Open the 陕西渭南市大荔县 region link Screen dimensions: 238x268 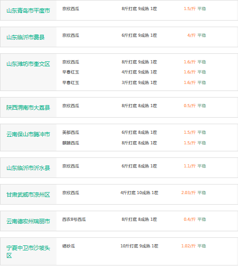click(x=28, y=108)
